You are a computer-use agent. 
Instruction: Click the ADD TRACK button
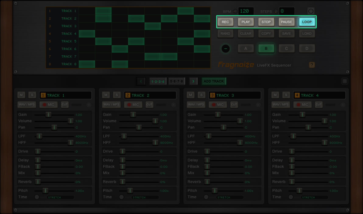coord(213,81)
